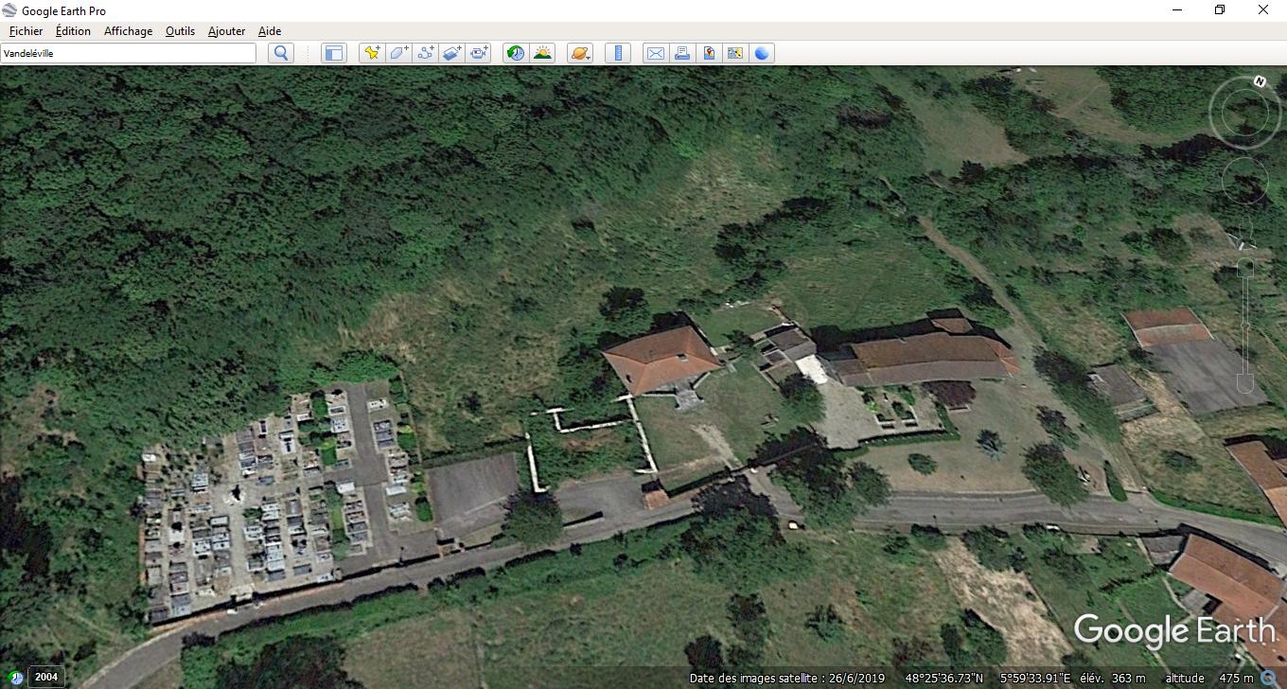Click the élév. 363 m readout
1287x689 pixels.
point(1111,678)
